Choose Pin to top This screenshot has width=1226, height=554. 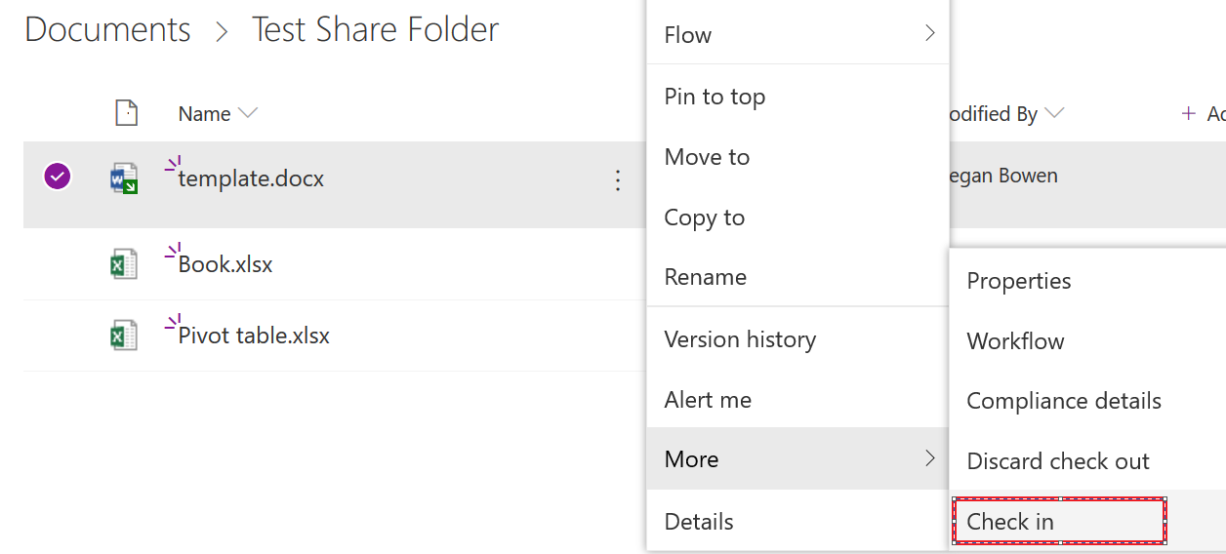click(x=715, y=97)
